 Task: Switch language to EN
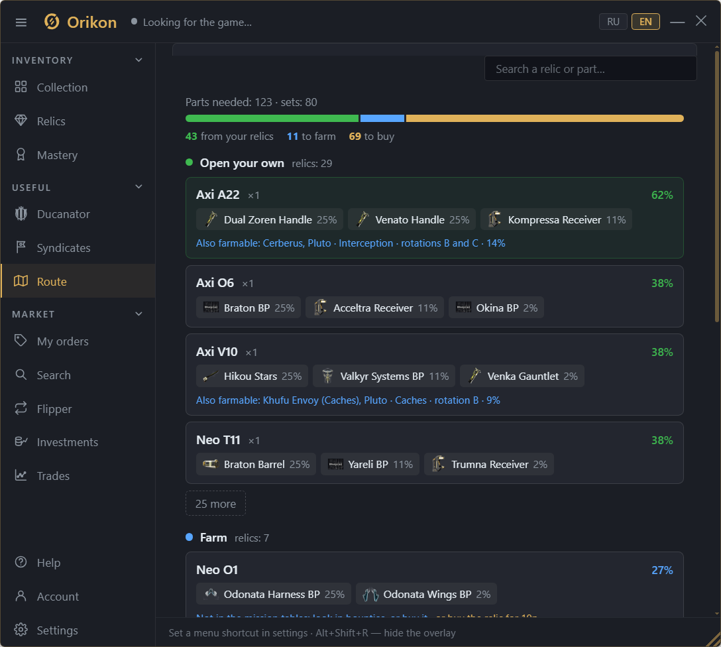tap(645, 22)
